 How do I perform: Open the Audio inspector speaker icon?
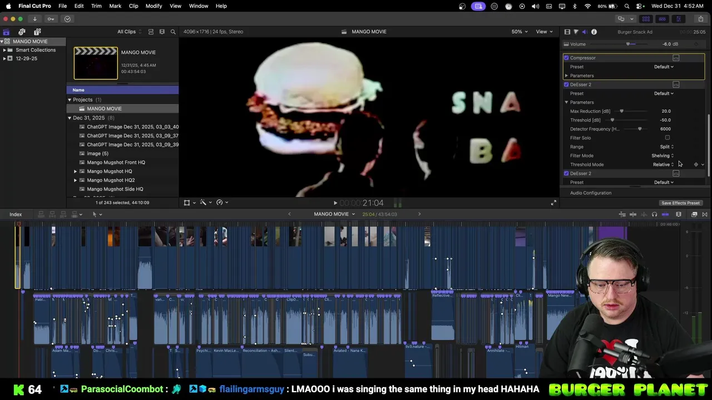pyautogui.click(x=585, y=32)
